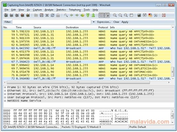Click hex dump pane vertical scrollbar
The image size is (177, 132).
pos(172,116)
